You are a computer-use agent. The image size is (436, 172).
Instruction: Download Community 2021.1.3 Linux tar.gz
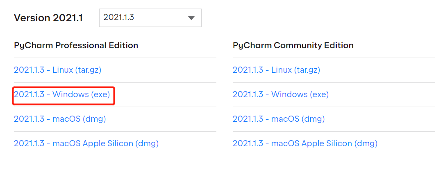[x=276, y=70]
